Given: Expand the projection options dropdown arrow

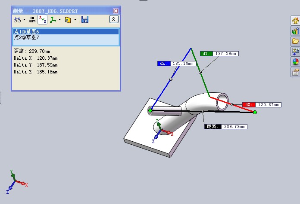Looking at the screenshot, I should click(60, 19).
